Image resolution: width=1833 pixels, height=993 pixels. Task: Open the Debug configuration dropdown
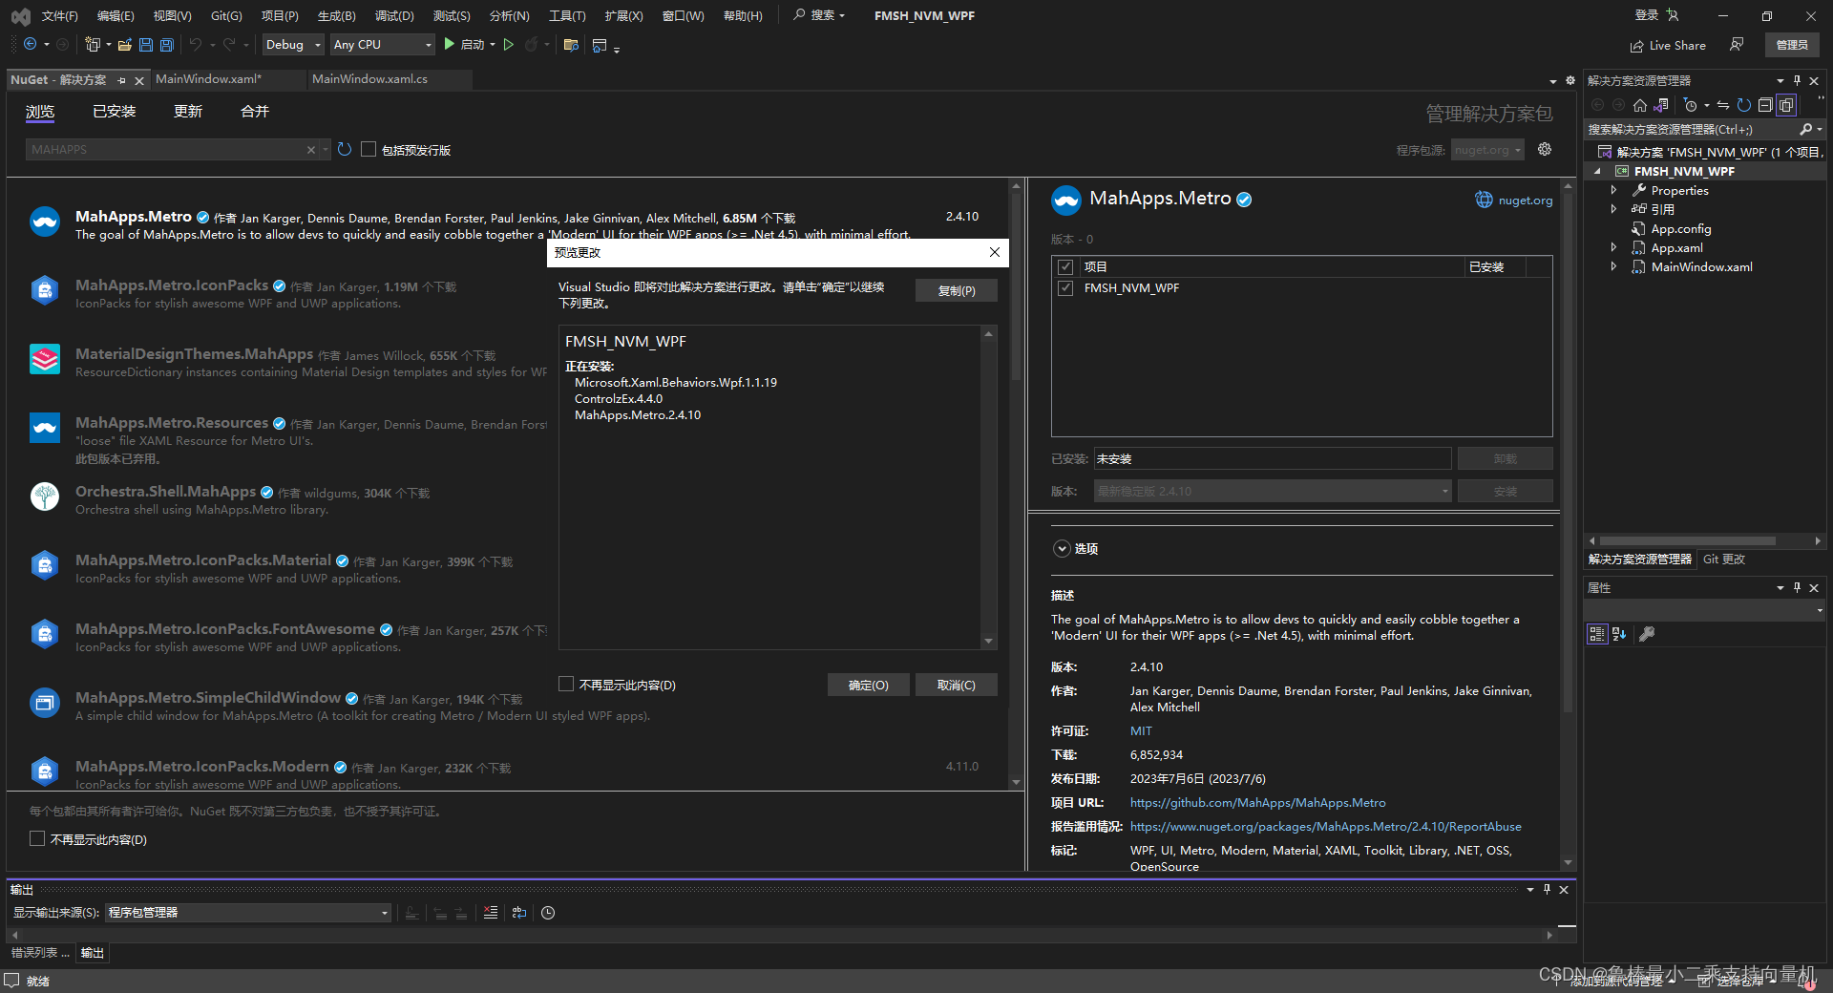point(293,45)
